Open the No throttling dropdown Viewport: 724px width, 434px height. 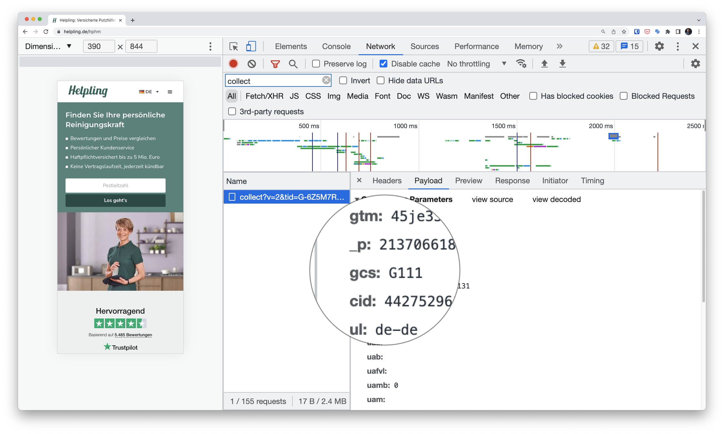[x=476, y=64]
